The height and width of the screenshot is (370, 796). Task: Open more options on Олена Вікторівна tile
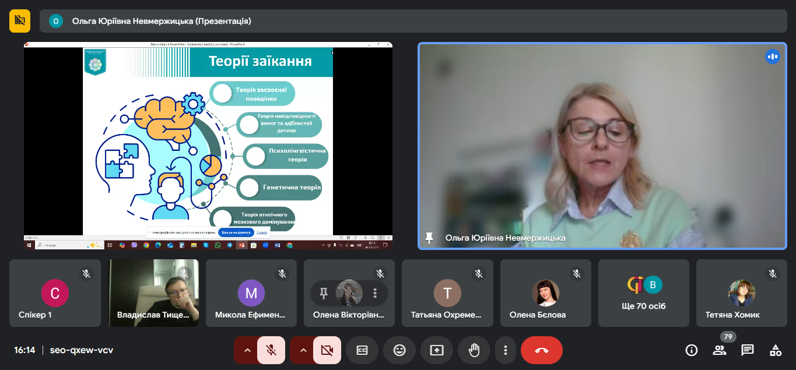375,293
